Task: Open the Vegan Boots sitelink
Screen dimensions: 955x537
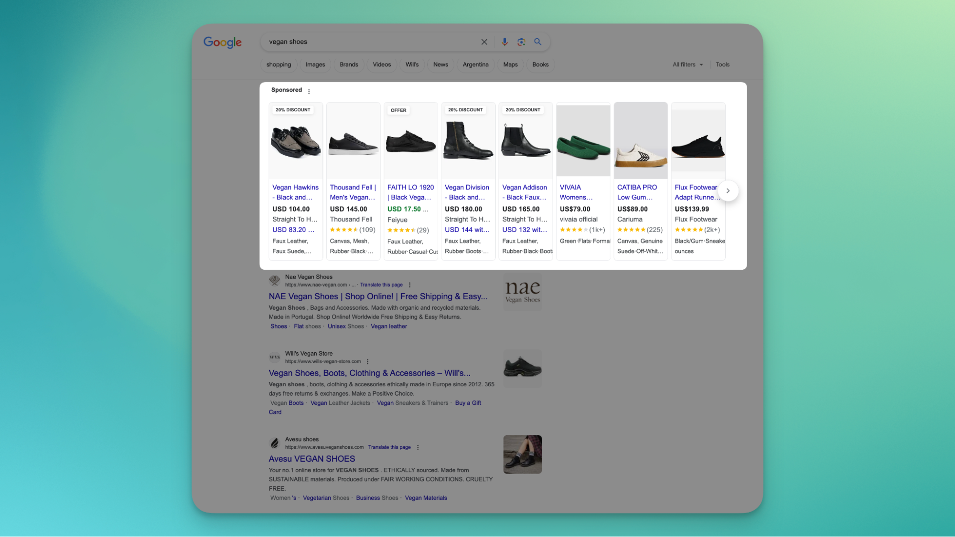Action: (x=287, y=403)
